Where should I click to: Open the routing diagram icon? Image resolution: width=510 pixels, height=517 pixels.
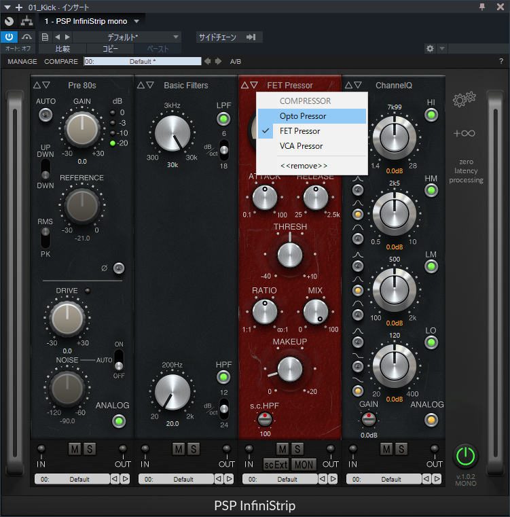[26, 22]
